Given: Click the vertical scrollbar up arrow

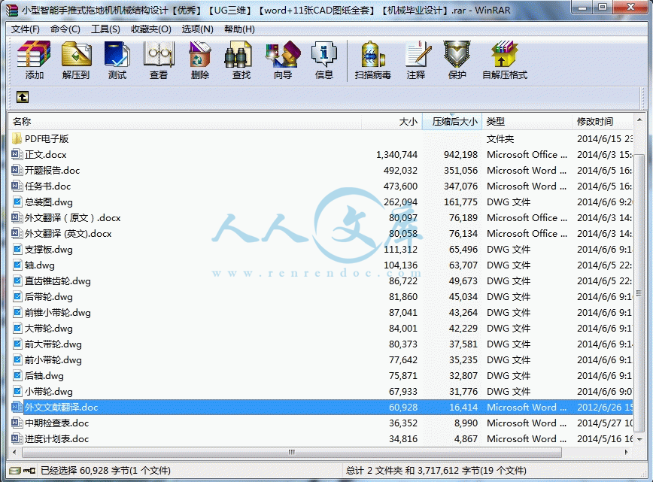Looking at the screenshot, I should (639, 120).
